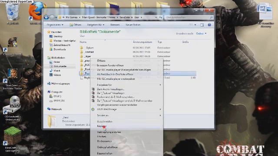Sort by the Größe column header
The width and height of the screenshot is (278, 156).
[185, 42]
